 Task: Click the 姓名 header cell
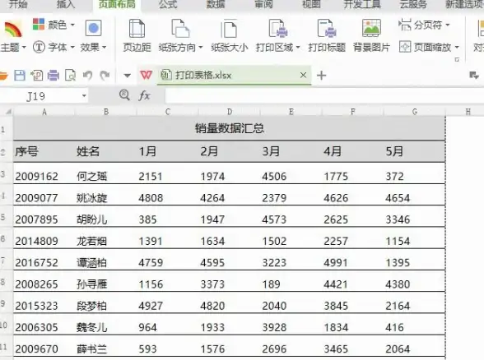[106, 151]
